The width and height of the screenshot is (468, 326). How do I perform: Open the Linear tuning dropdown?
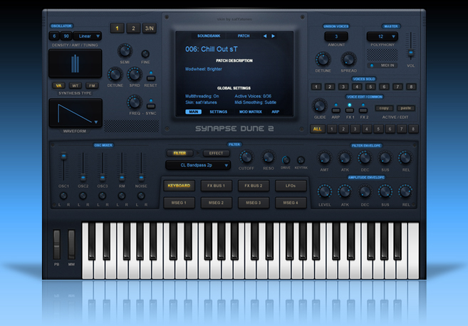pos(88,36)
